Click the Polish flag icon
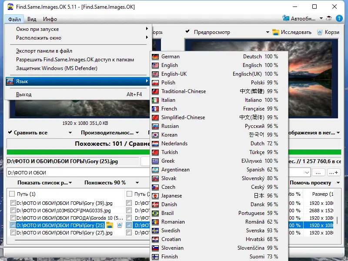Viewport: 348px width, 261px height. [155, 83]
